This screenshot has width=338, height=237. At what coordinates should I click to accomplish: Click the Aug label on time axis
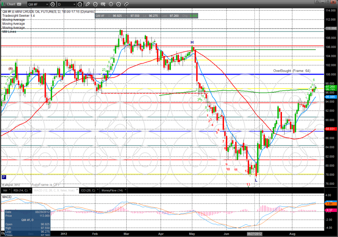point(292,234)
